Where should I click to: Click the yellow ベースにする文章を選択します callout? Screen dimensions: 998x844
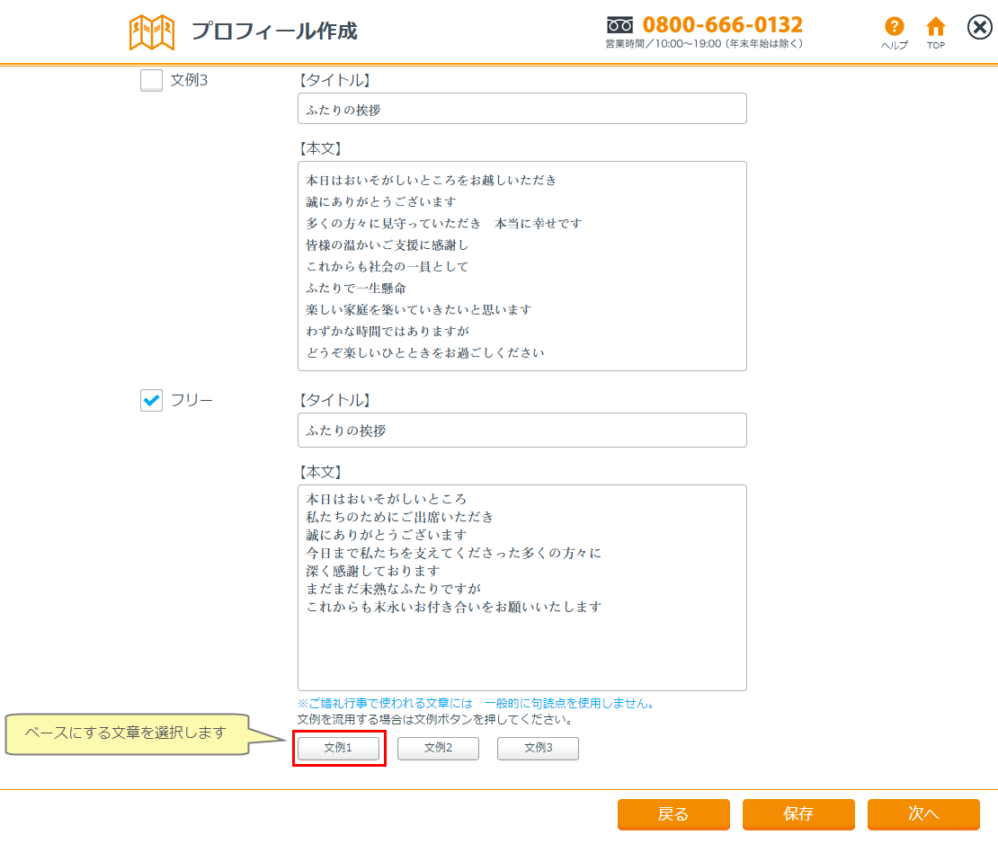pos(126,733)
